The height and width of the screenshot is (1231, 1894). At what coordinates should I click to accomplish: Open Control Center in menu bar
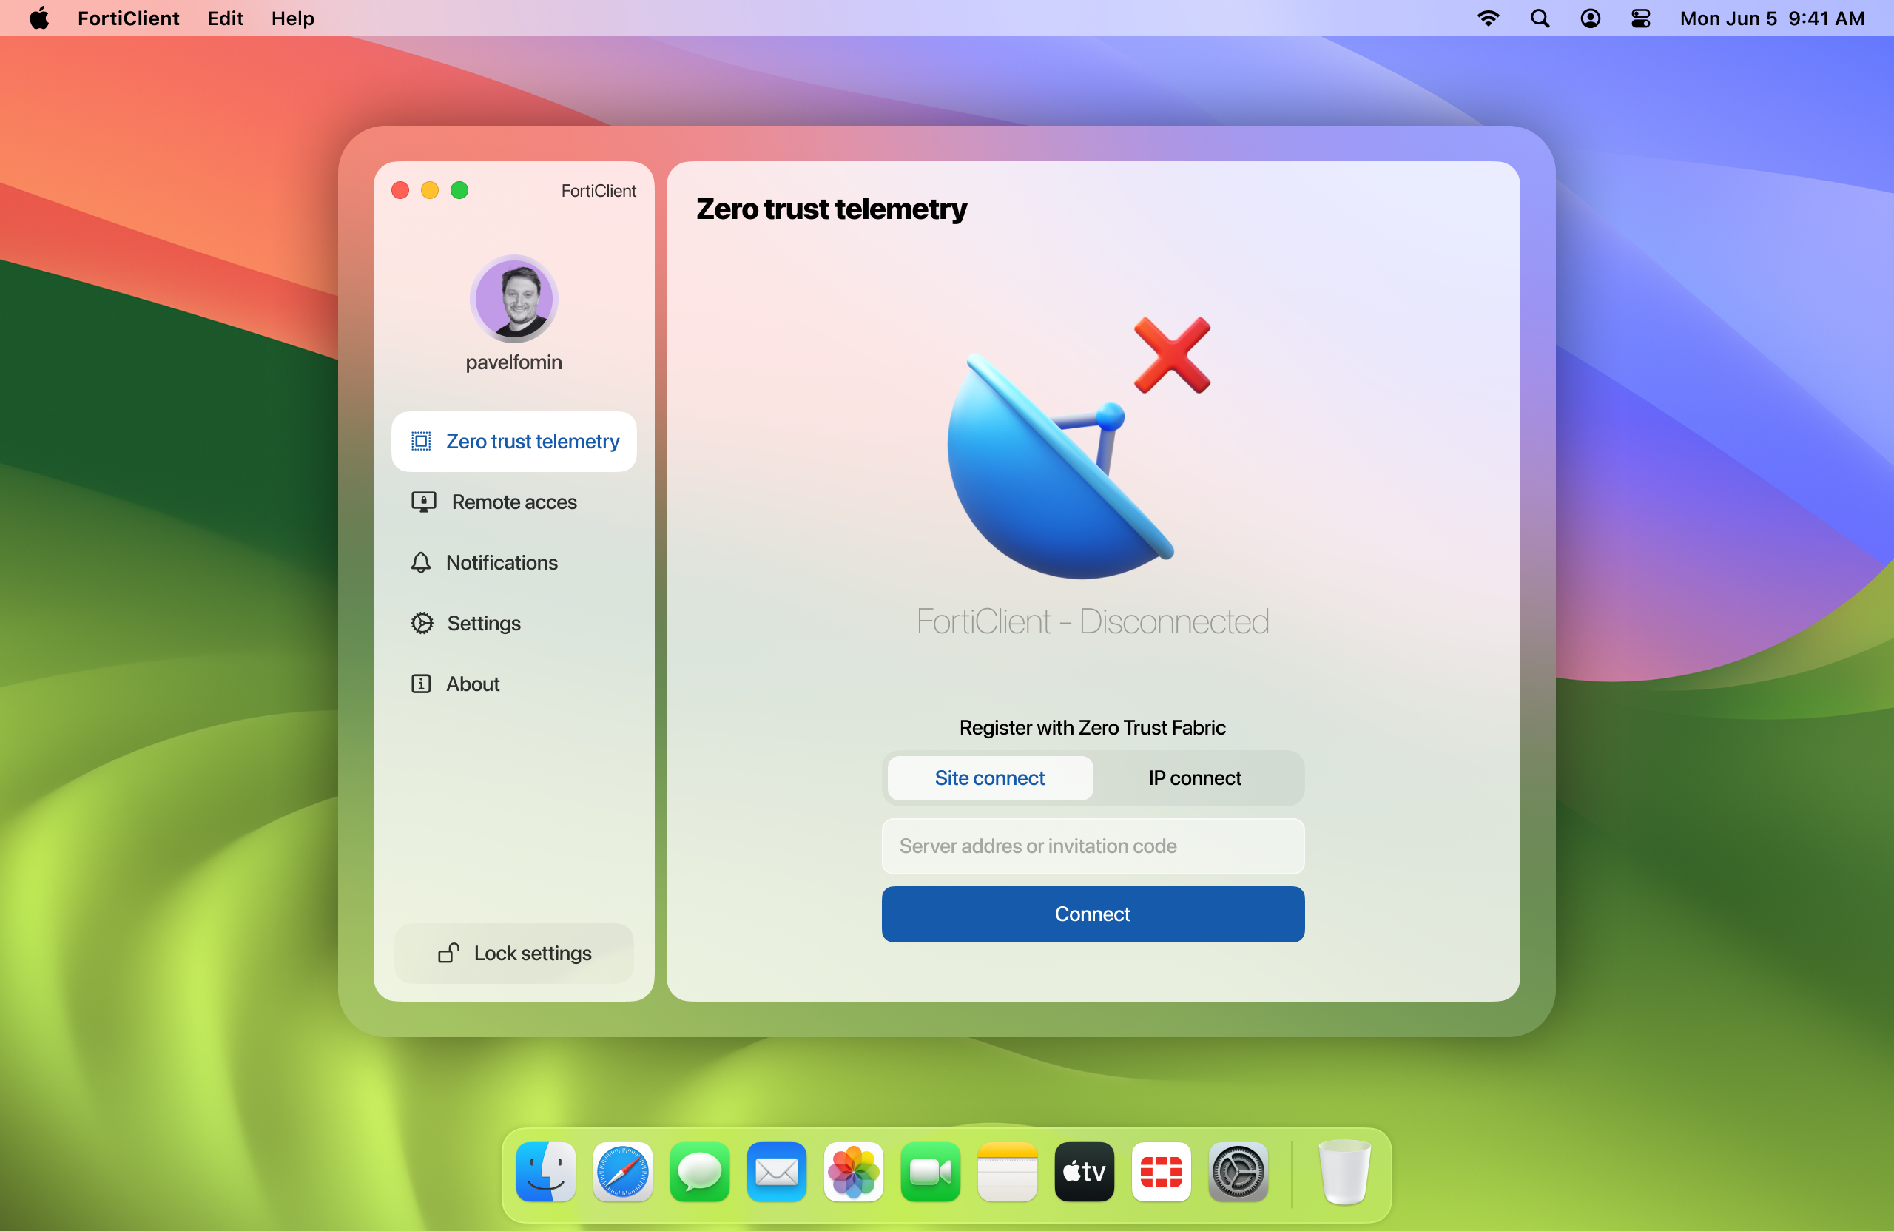(1640, 18)
